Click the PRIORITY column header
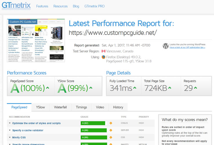The height and width of the screenshot is (145, 214). tap(144, 117)
